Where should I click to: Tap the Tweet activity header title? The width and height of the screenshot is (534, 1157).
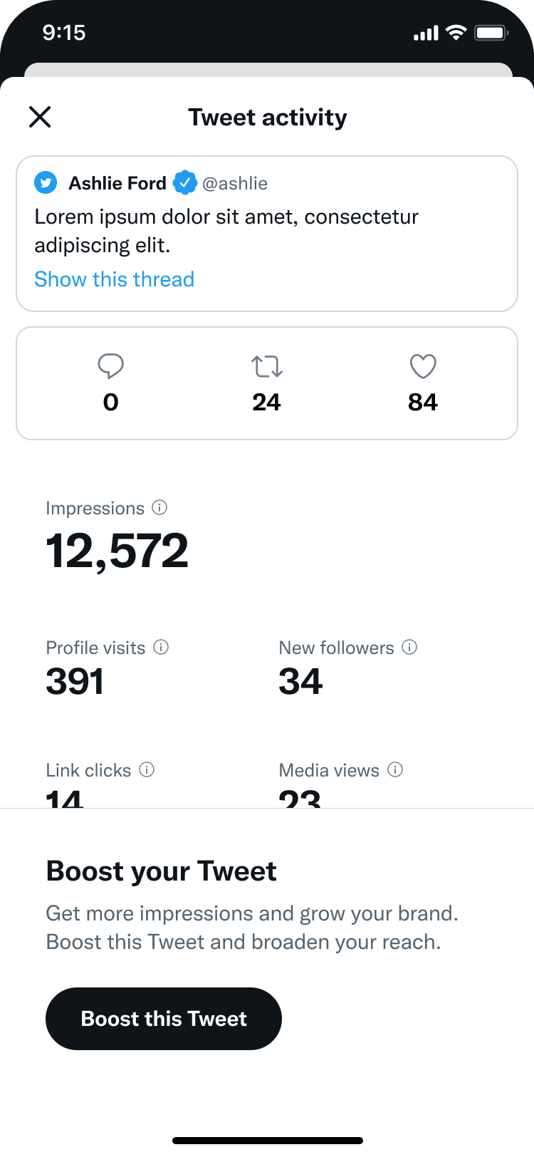coord(267,117)
